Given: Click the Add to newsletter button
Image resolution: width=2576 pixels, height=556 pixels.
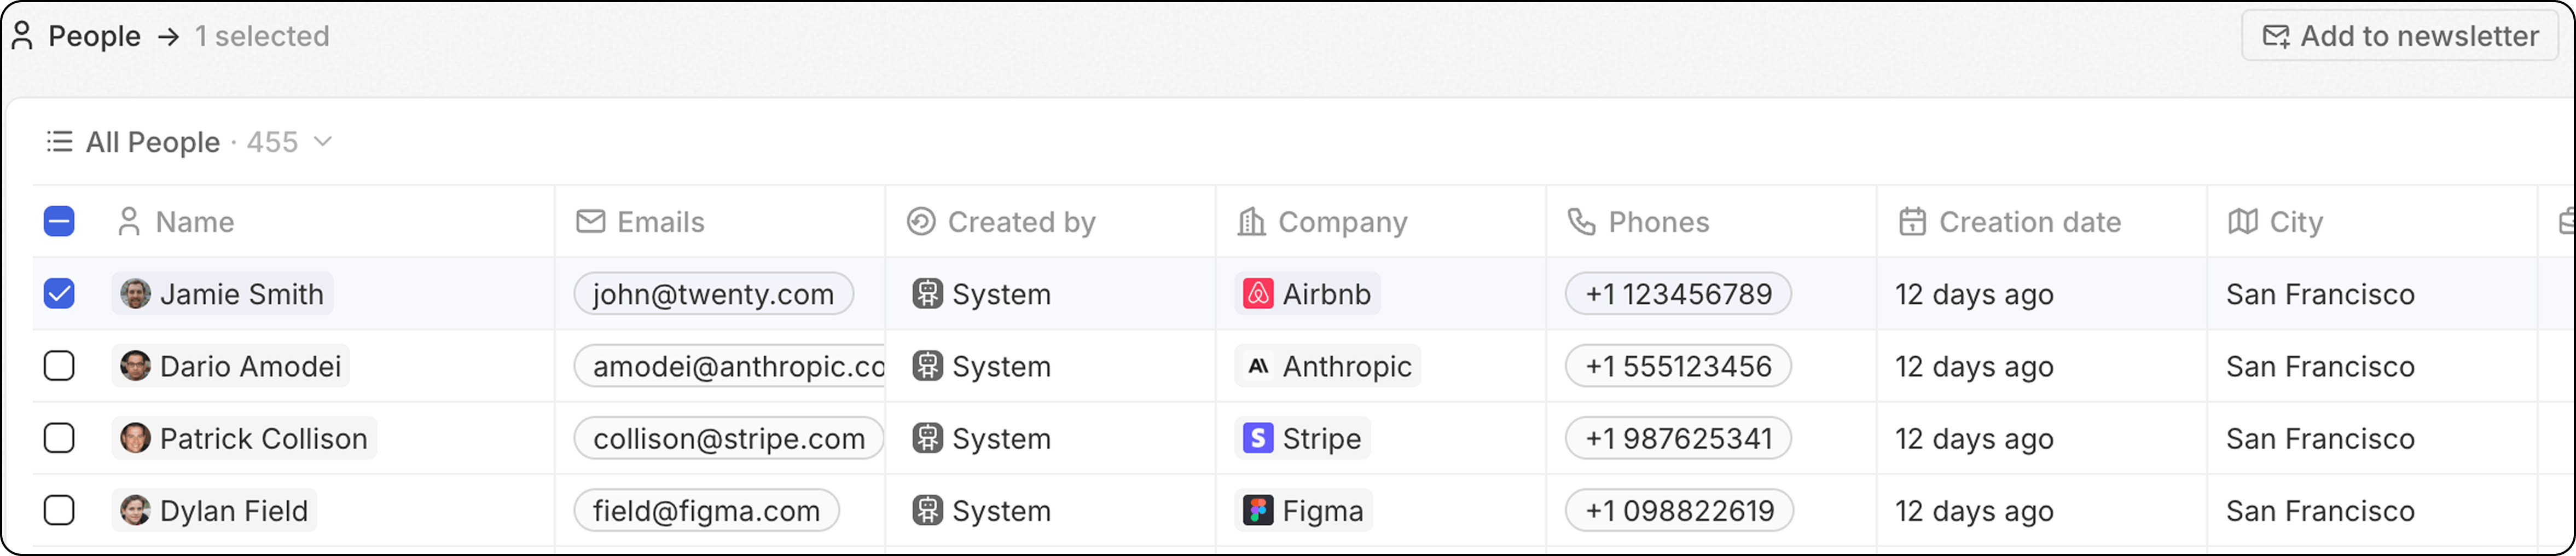Looking at the screenshot, I should (2400, 36).
